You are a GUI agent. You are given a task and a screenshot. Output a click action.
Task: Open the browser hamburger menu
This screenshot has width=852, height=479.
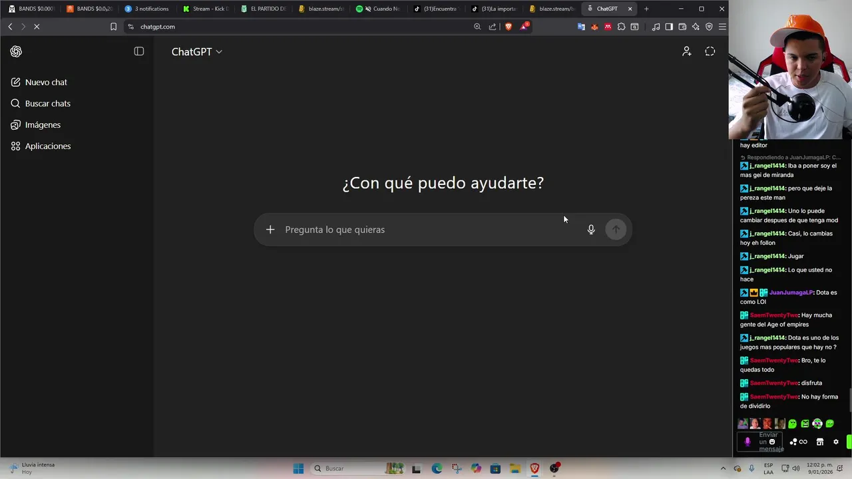point(722,27)
